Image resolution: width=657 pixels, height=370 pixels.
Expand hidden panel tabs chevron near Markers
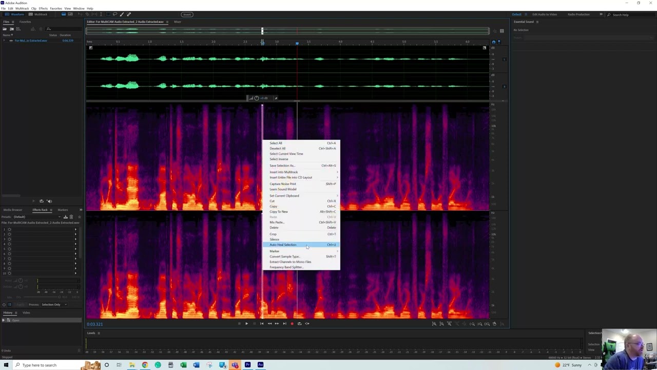pos(80,210)
